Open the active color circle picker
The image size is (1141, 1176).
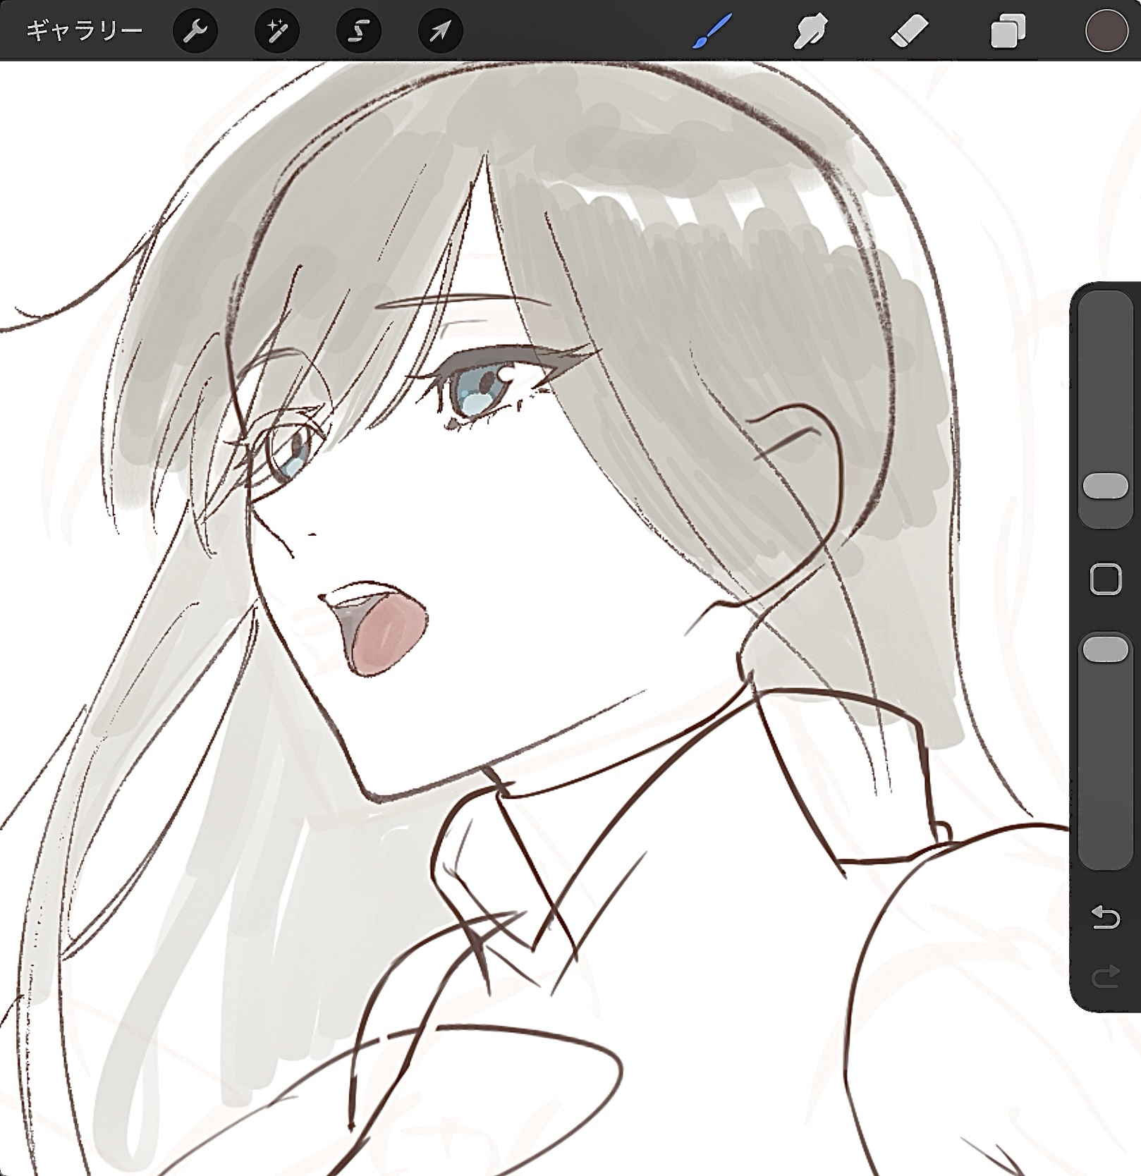pyautogui.click(x=1106, y=31)
